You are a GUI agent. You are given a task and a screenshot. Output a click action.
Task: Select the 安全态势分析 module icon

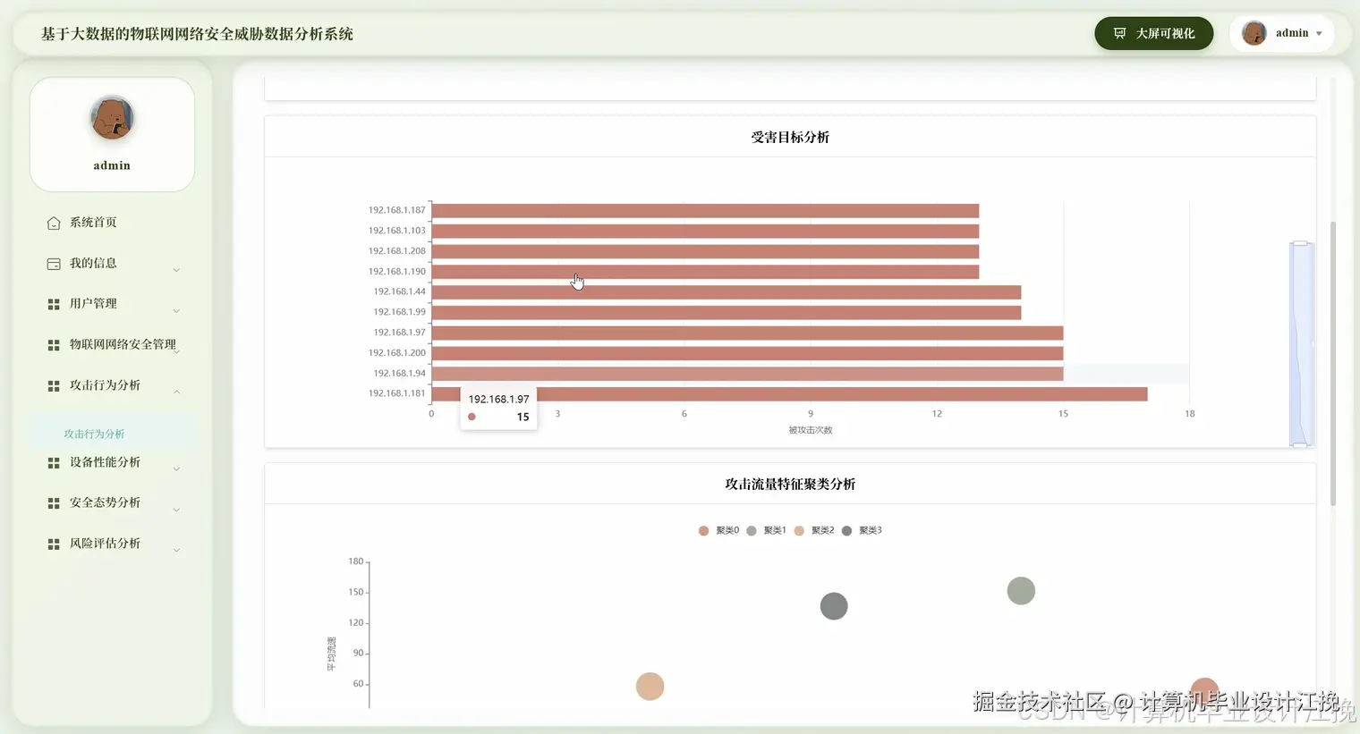(x=52, y=502)
